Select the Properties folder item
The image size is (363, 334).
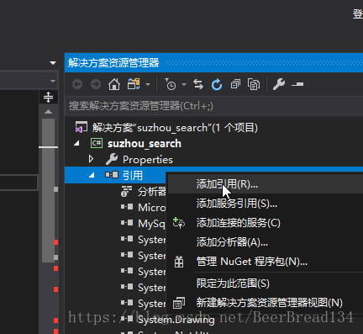point(148,160)
